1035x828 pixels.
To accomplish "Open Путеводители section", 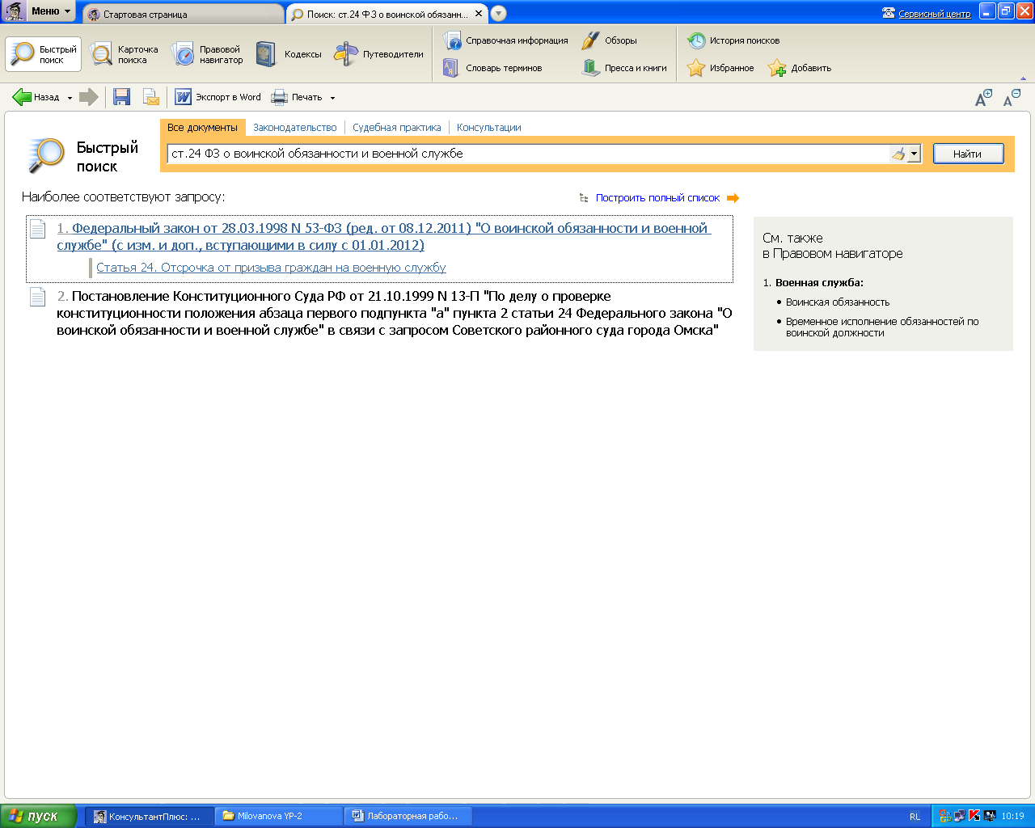I will [378, 54].
